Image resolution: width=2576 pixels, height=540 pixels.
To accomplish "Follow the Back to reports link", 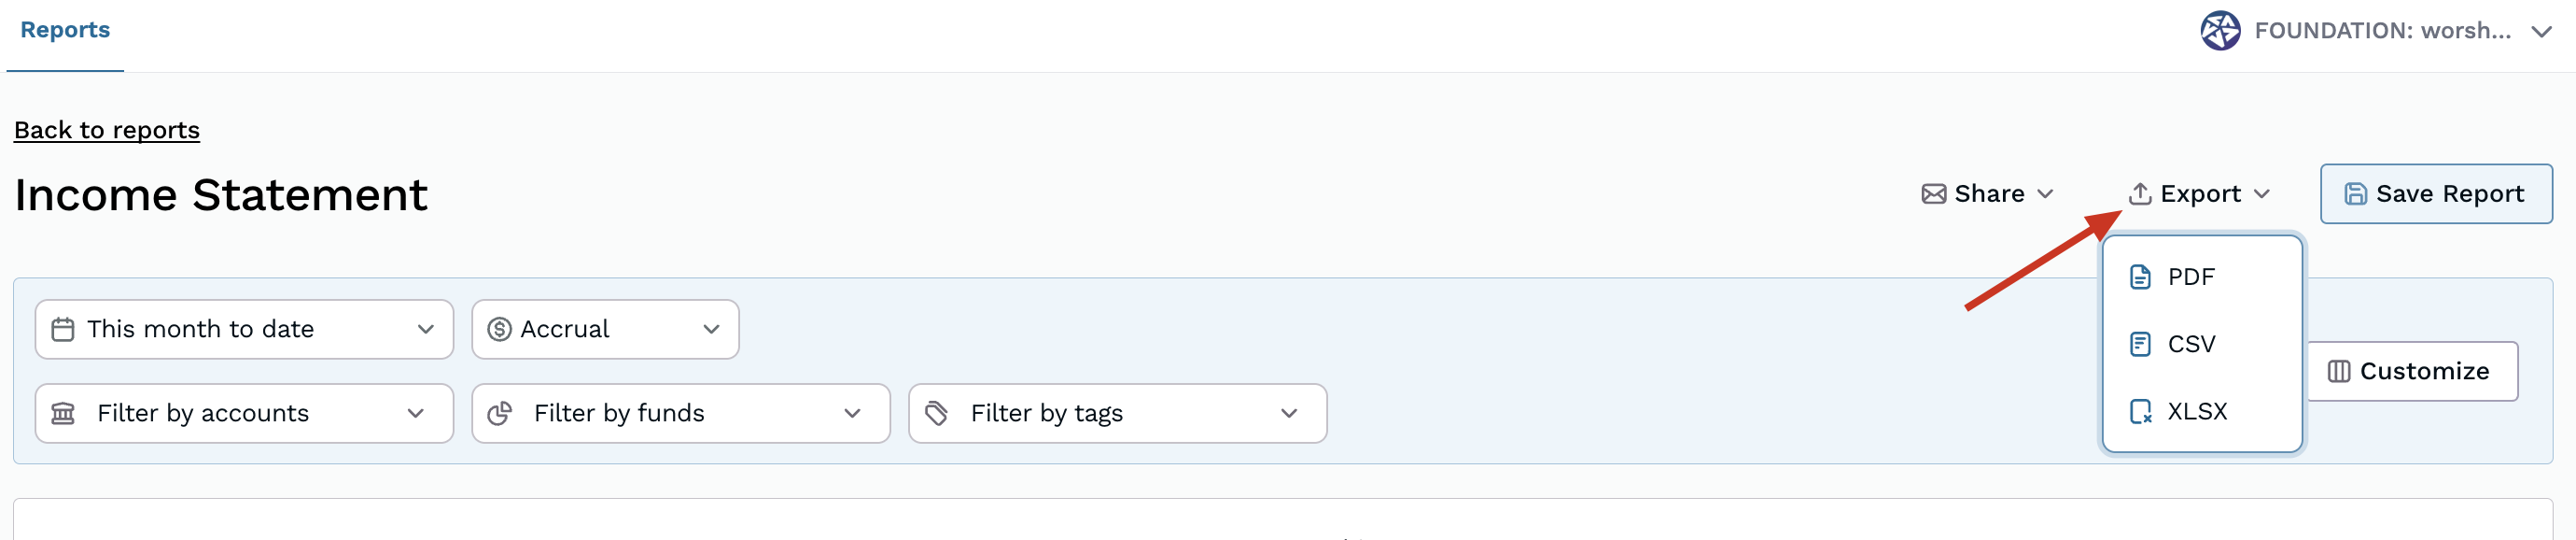I will 107,130.
